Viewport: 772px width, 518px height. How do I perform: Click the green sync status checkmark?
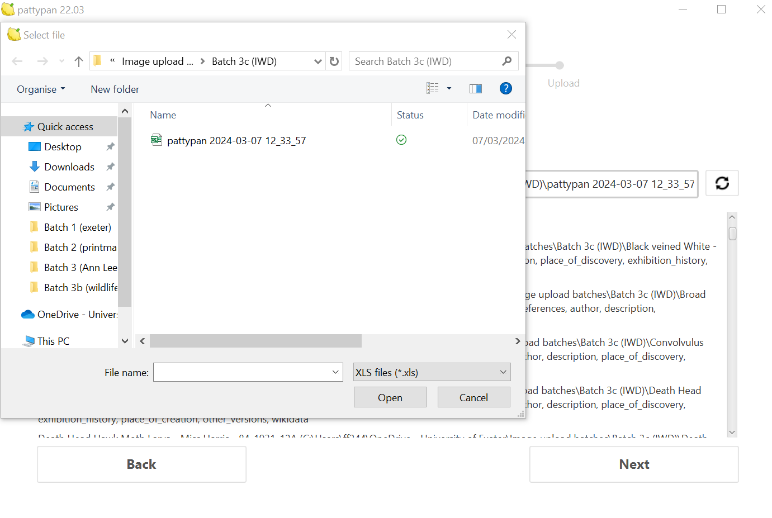401,140
